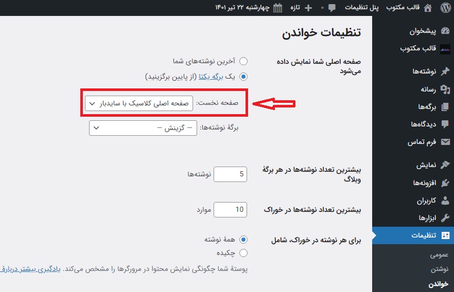Screen dimensions: 454x292
Task: Open the site home icon in admin bar
Action: pos(427,8)
